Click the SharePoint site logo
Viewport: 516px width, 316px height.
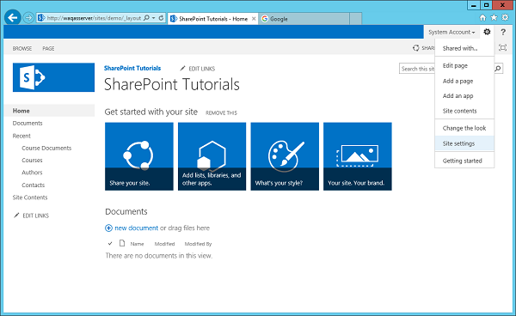pyautogui.click(x=53, y=77)
